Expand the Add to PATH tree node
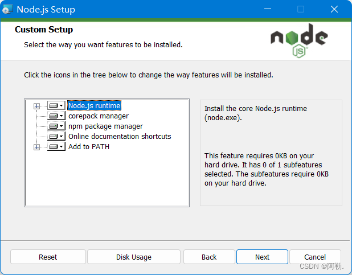This screenshot has height=275, width=352. [36, 147]
